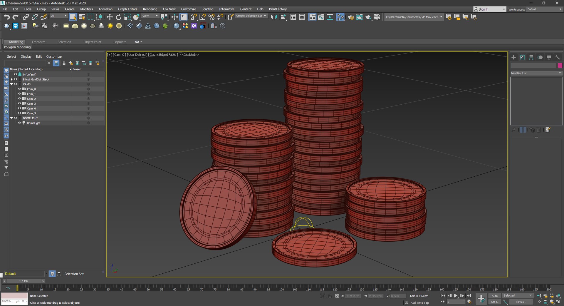Screen dimensions: 564x306
Task: Switch to the Freeform ribbon tab
Action: point(38,42)
